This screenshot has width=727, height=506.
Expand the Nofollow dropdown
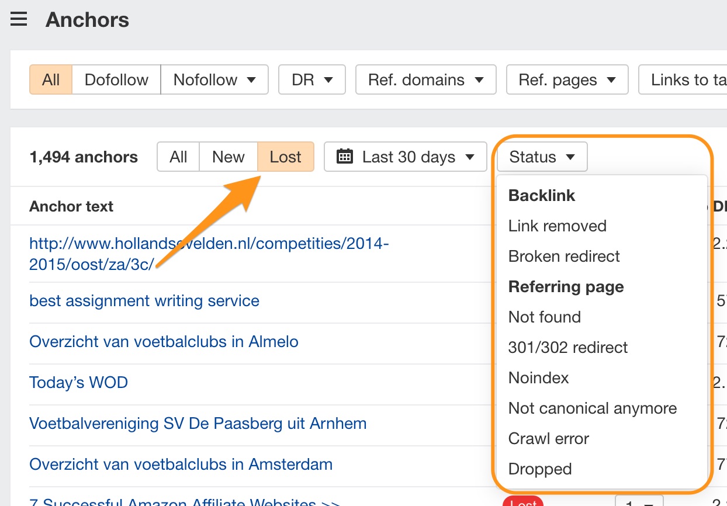click(x=214, y=79)
